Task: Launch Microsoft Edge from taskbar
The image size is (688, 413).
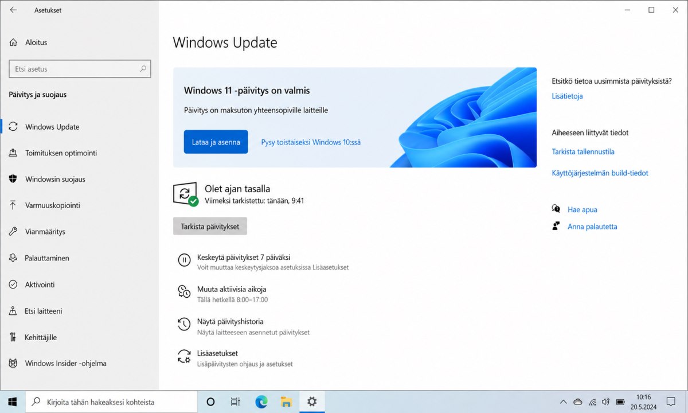Action: [261, 402]
